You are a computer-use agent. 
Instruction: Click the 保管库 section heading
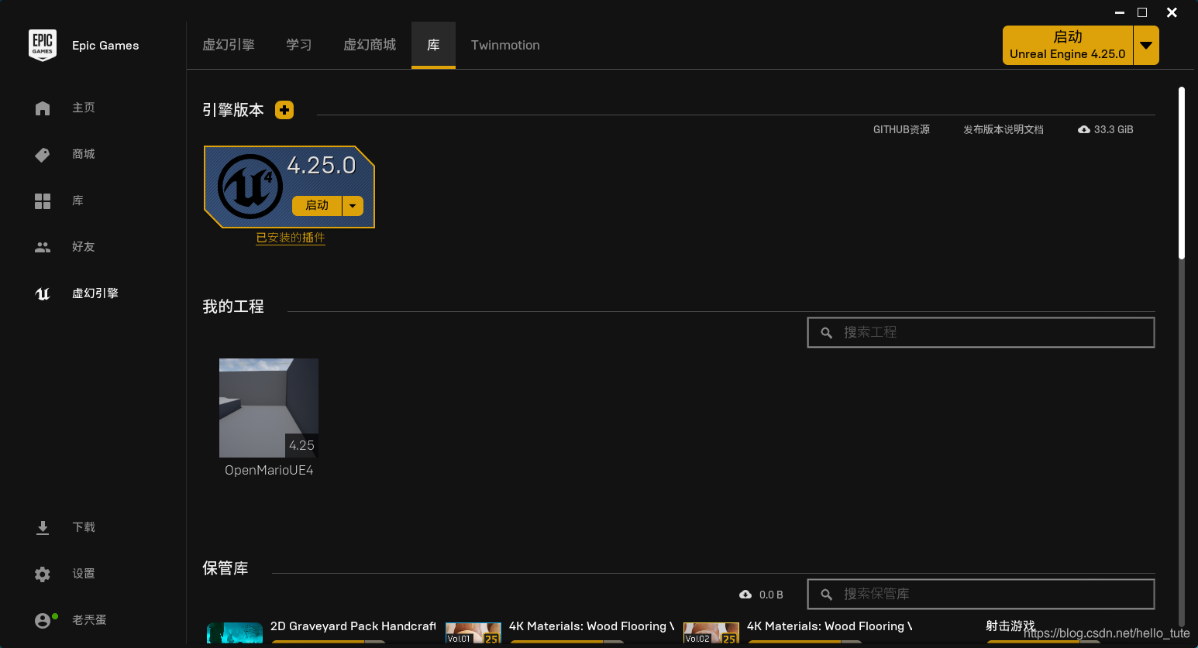225,568
